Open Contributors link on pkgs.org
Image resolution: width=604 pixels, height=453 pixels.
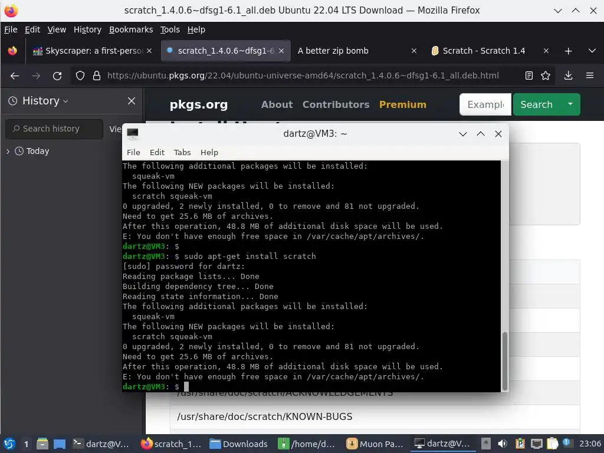(336, 104)
